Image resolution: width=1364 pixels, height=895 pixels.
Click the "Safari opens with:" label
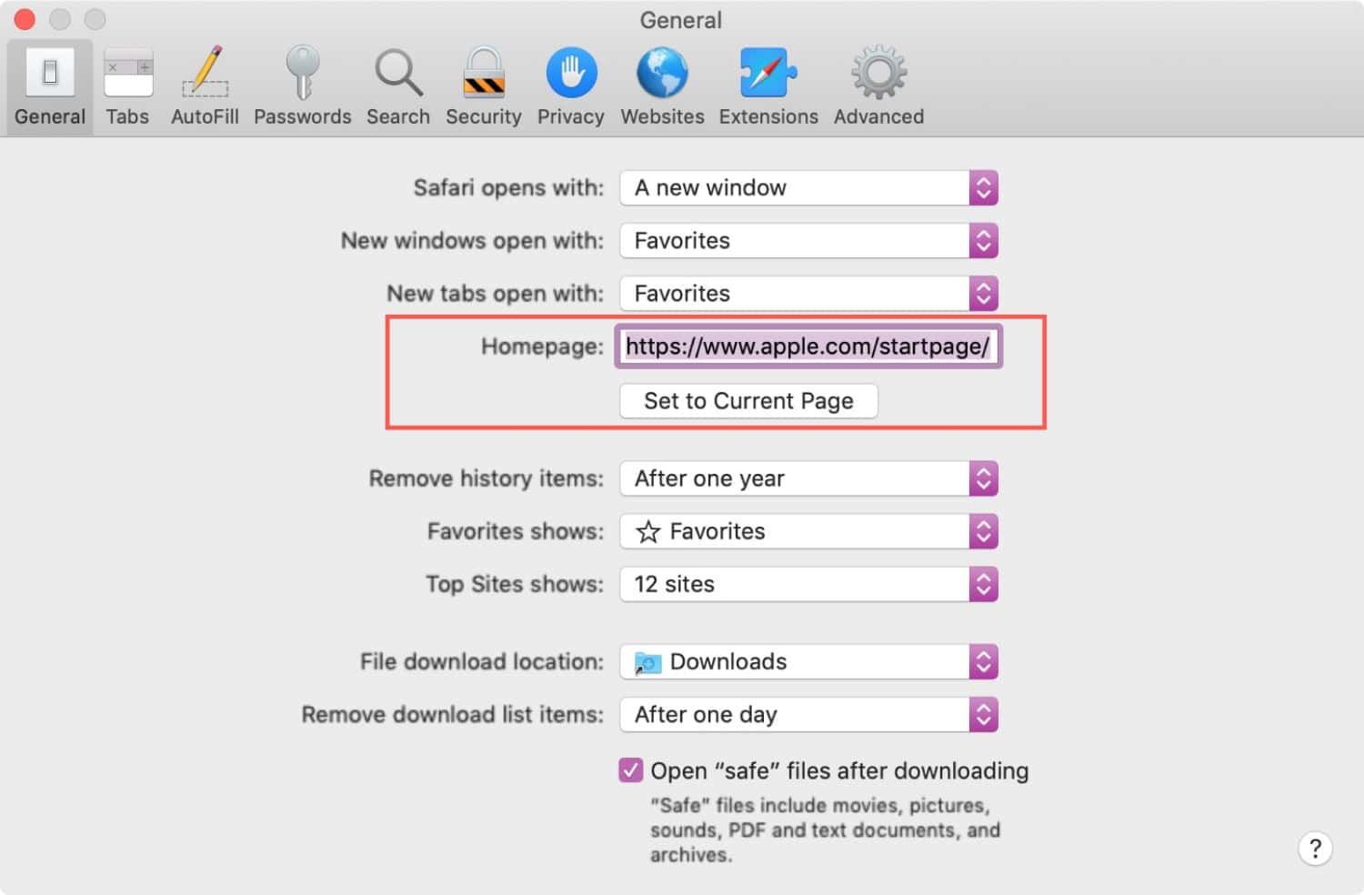click(508, 188)
